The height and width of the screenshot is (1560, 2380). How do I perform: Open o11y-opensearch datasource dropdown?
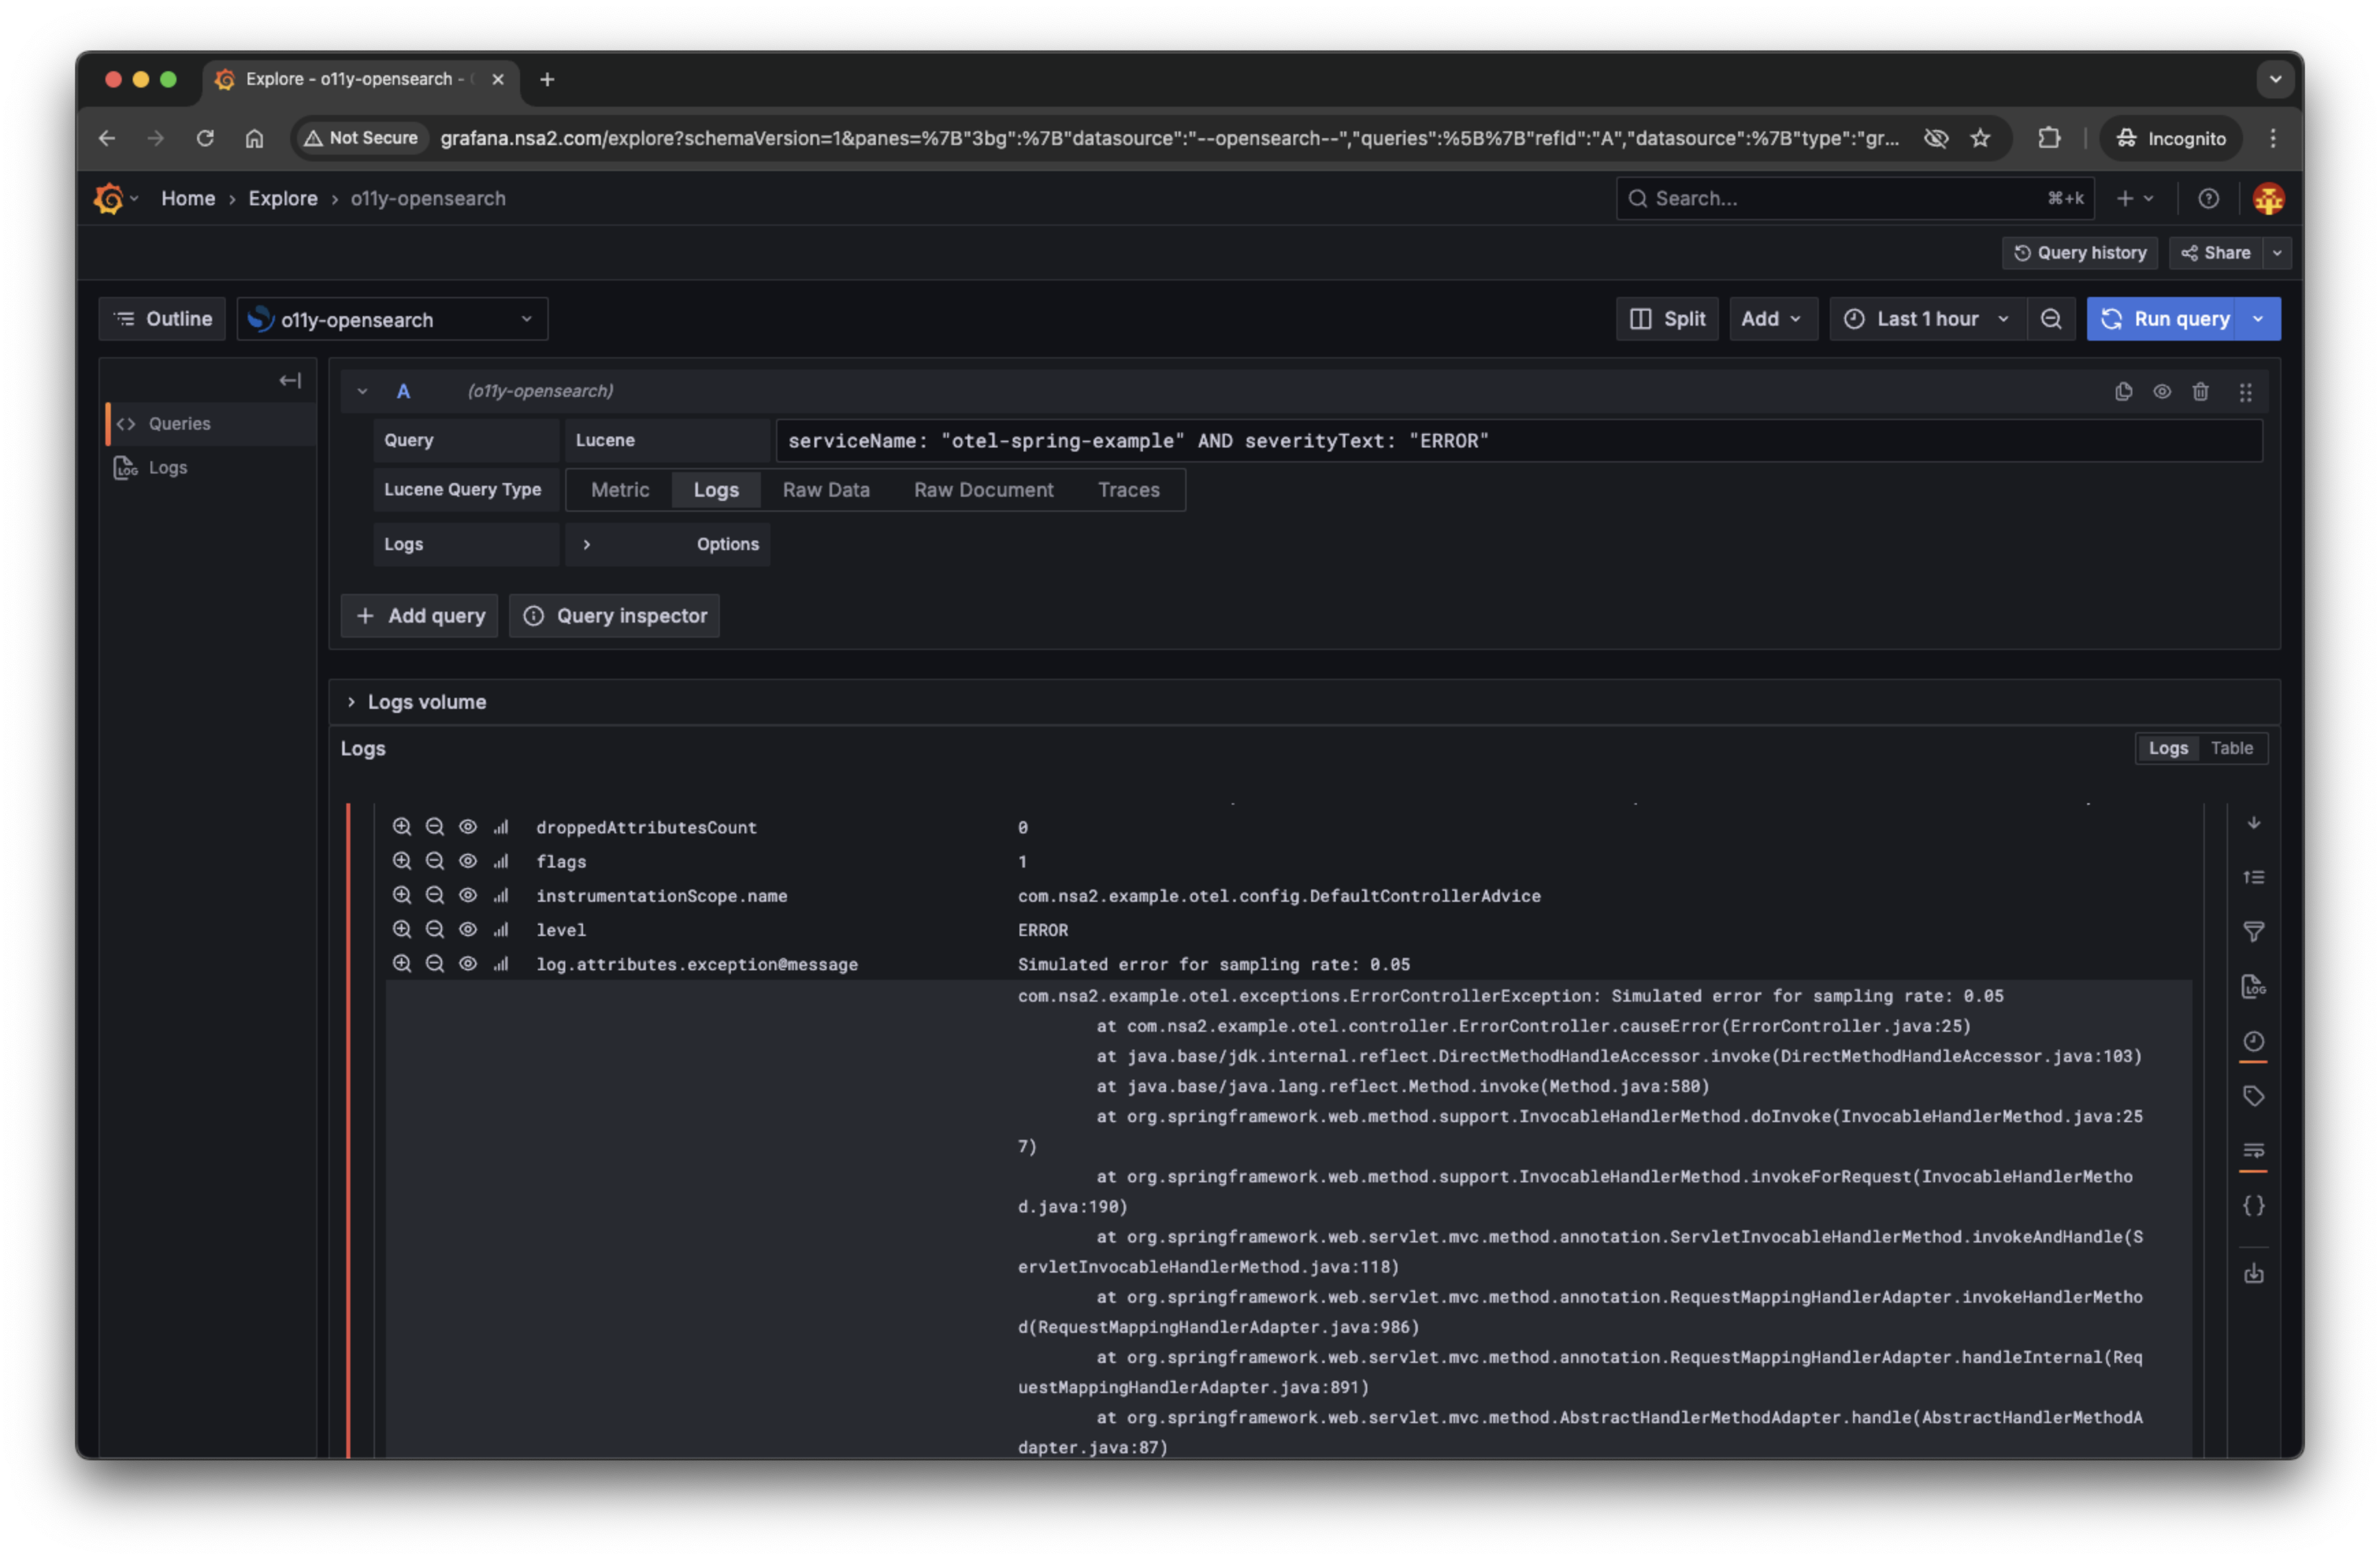pyautogui.click(x=392, y=319)
